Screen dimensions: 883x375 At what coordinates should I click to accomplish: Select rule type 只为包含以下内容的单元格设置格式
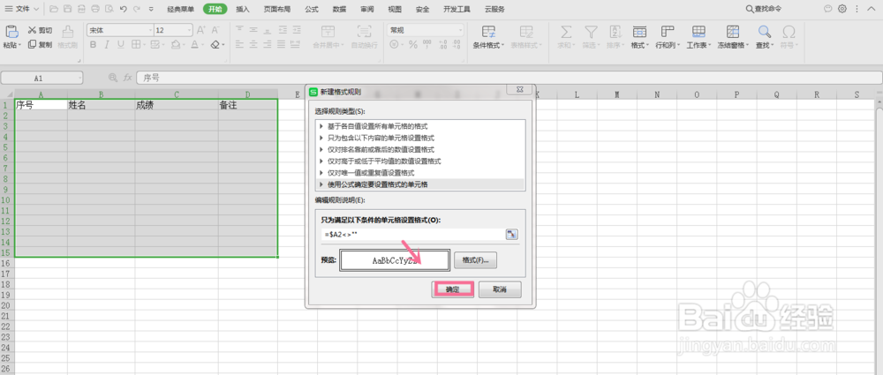[381, 138]
